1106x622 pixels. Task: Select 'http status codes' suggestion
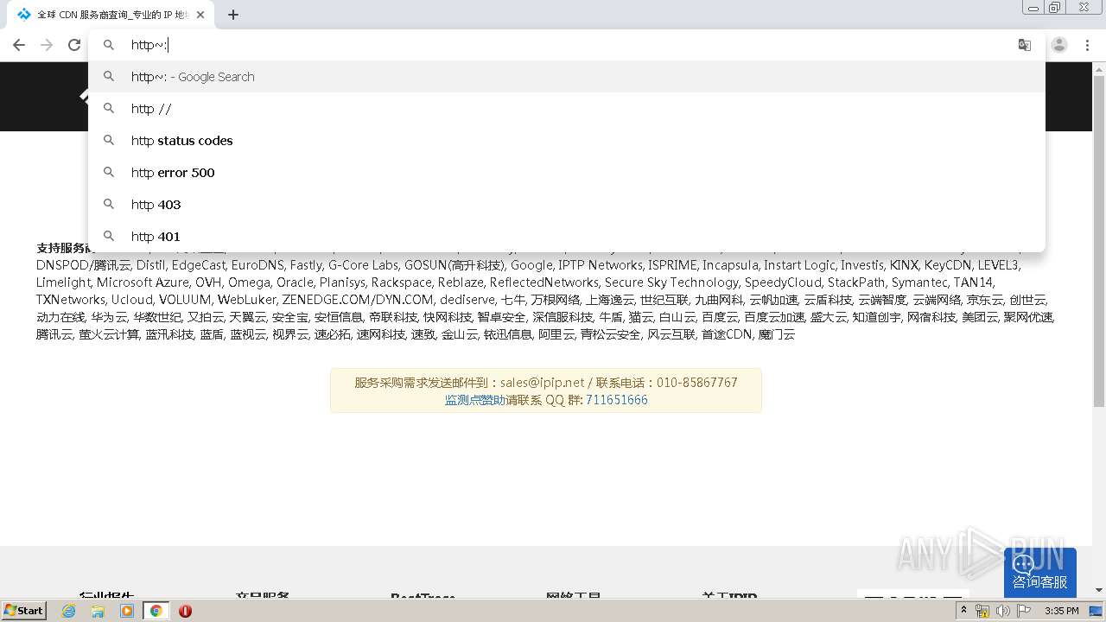[x=567, y=141]
